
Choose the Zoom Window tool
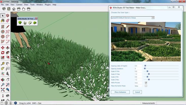coord(8,85)
